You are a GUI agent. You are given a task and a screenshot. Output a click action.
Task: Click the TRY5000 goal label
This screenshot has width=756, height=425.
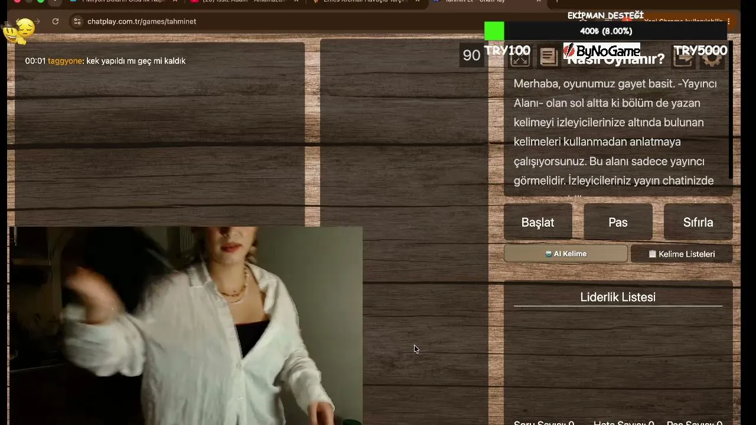[700, 51]
